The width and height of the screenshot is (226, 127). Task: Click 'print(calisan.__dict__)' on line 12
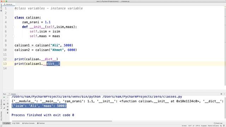click(x=36, y=59)
